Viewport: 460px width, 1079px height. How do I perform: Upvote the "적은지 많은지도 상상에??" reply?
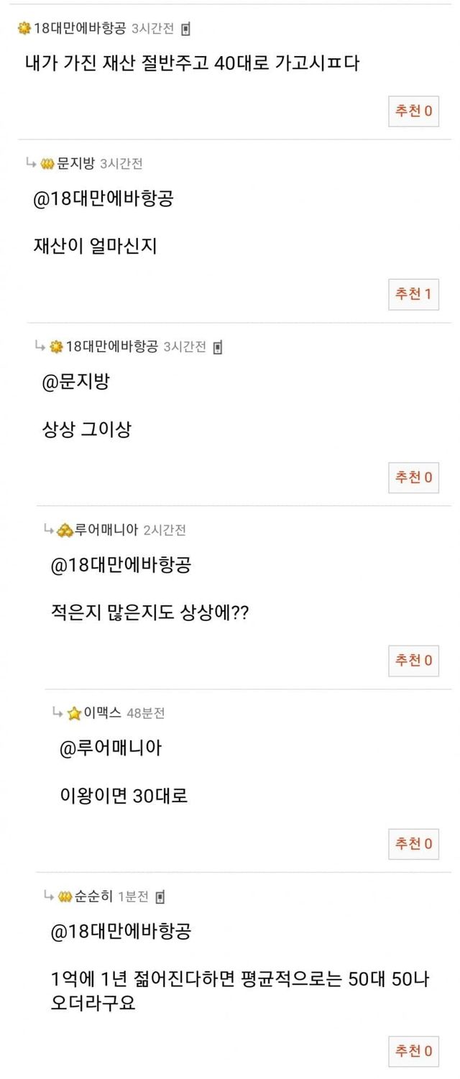point(413,660)
